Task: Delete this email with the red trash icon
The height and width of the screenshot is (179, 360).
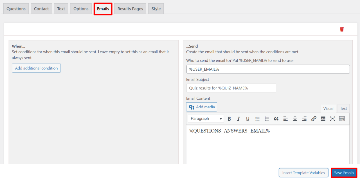Action: pos(342,29)
